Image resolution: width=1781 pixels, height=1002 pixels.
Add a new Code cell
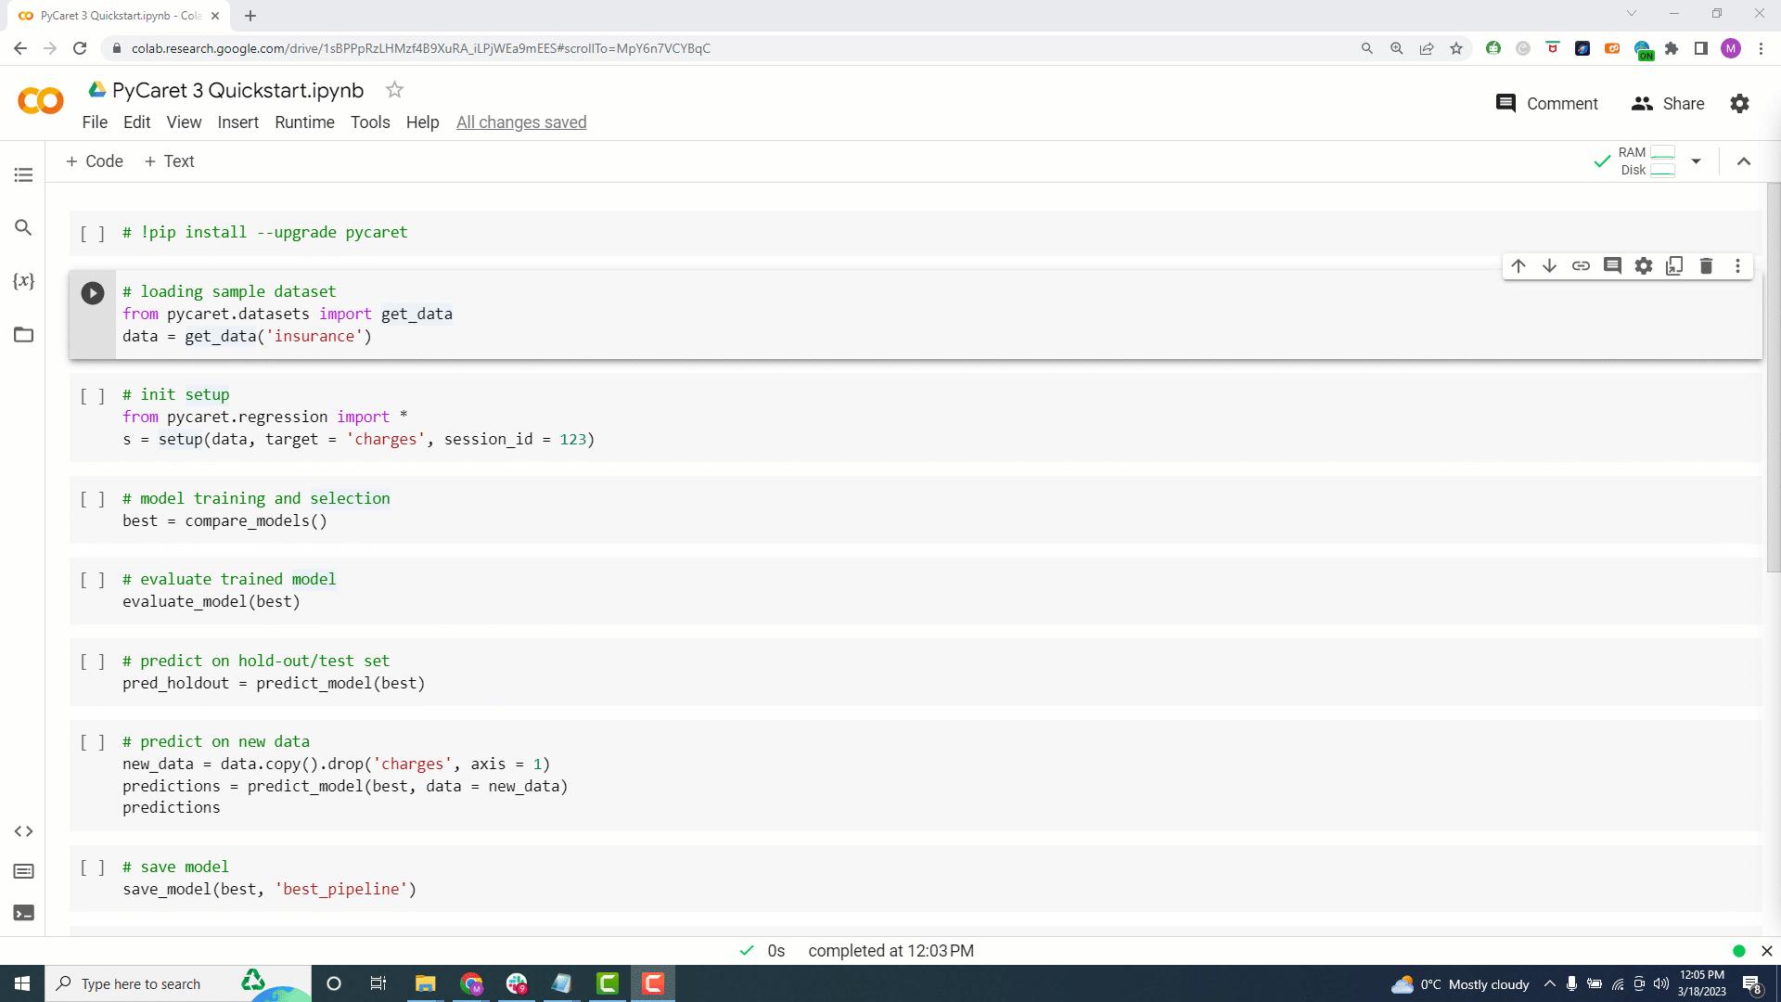point(94,161)
